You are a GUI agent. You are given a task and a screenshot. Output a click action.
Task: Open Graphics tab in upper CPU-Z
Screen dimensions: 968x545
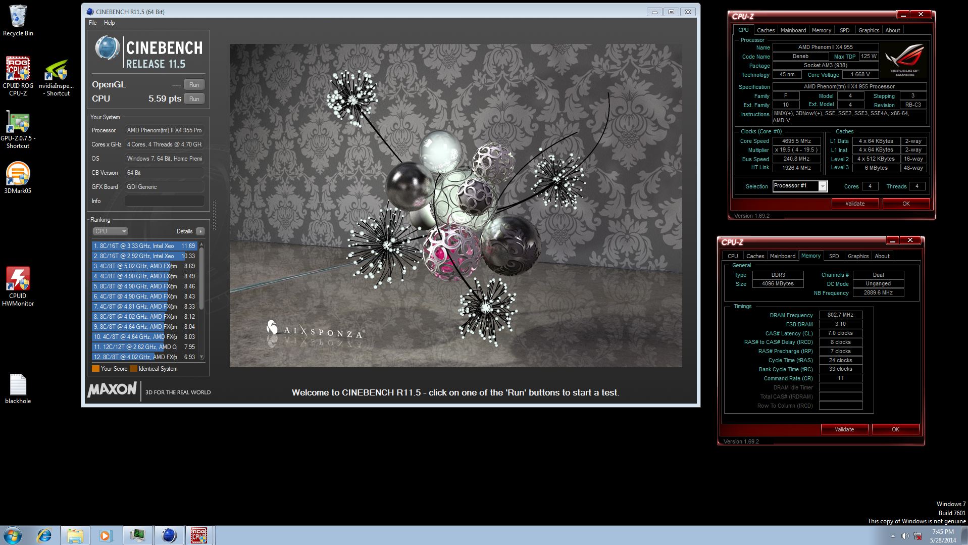(869, 30)
